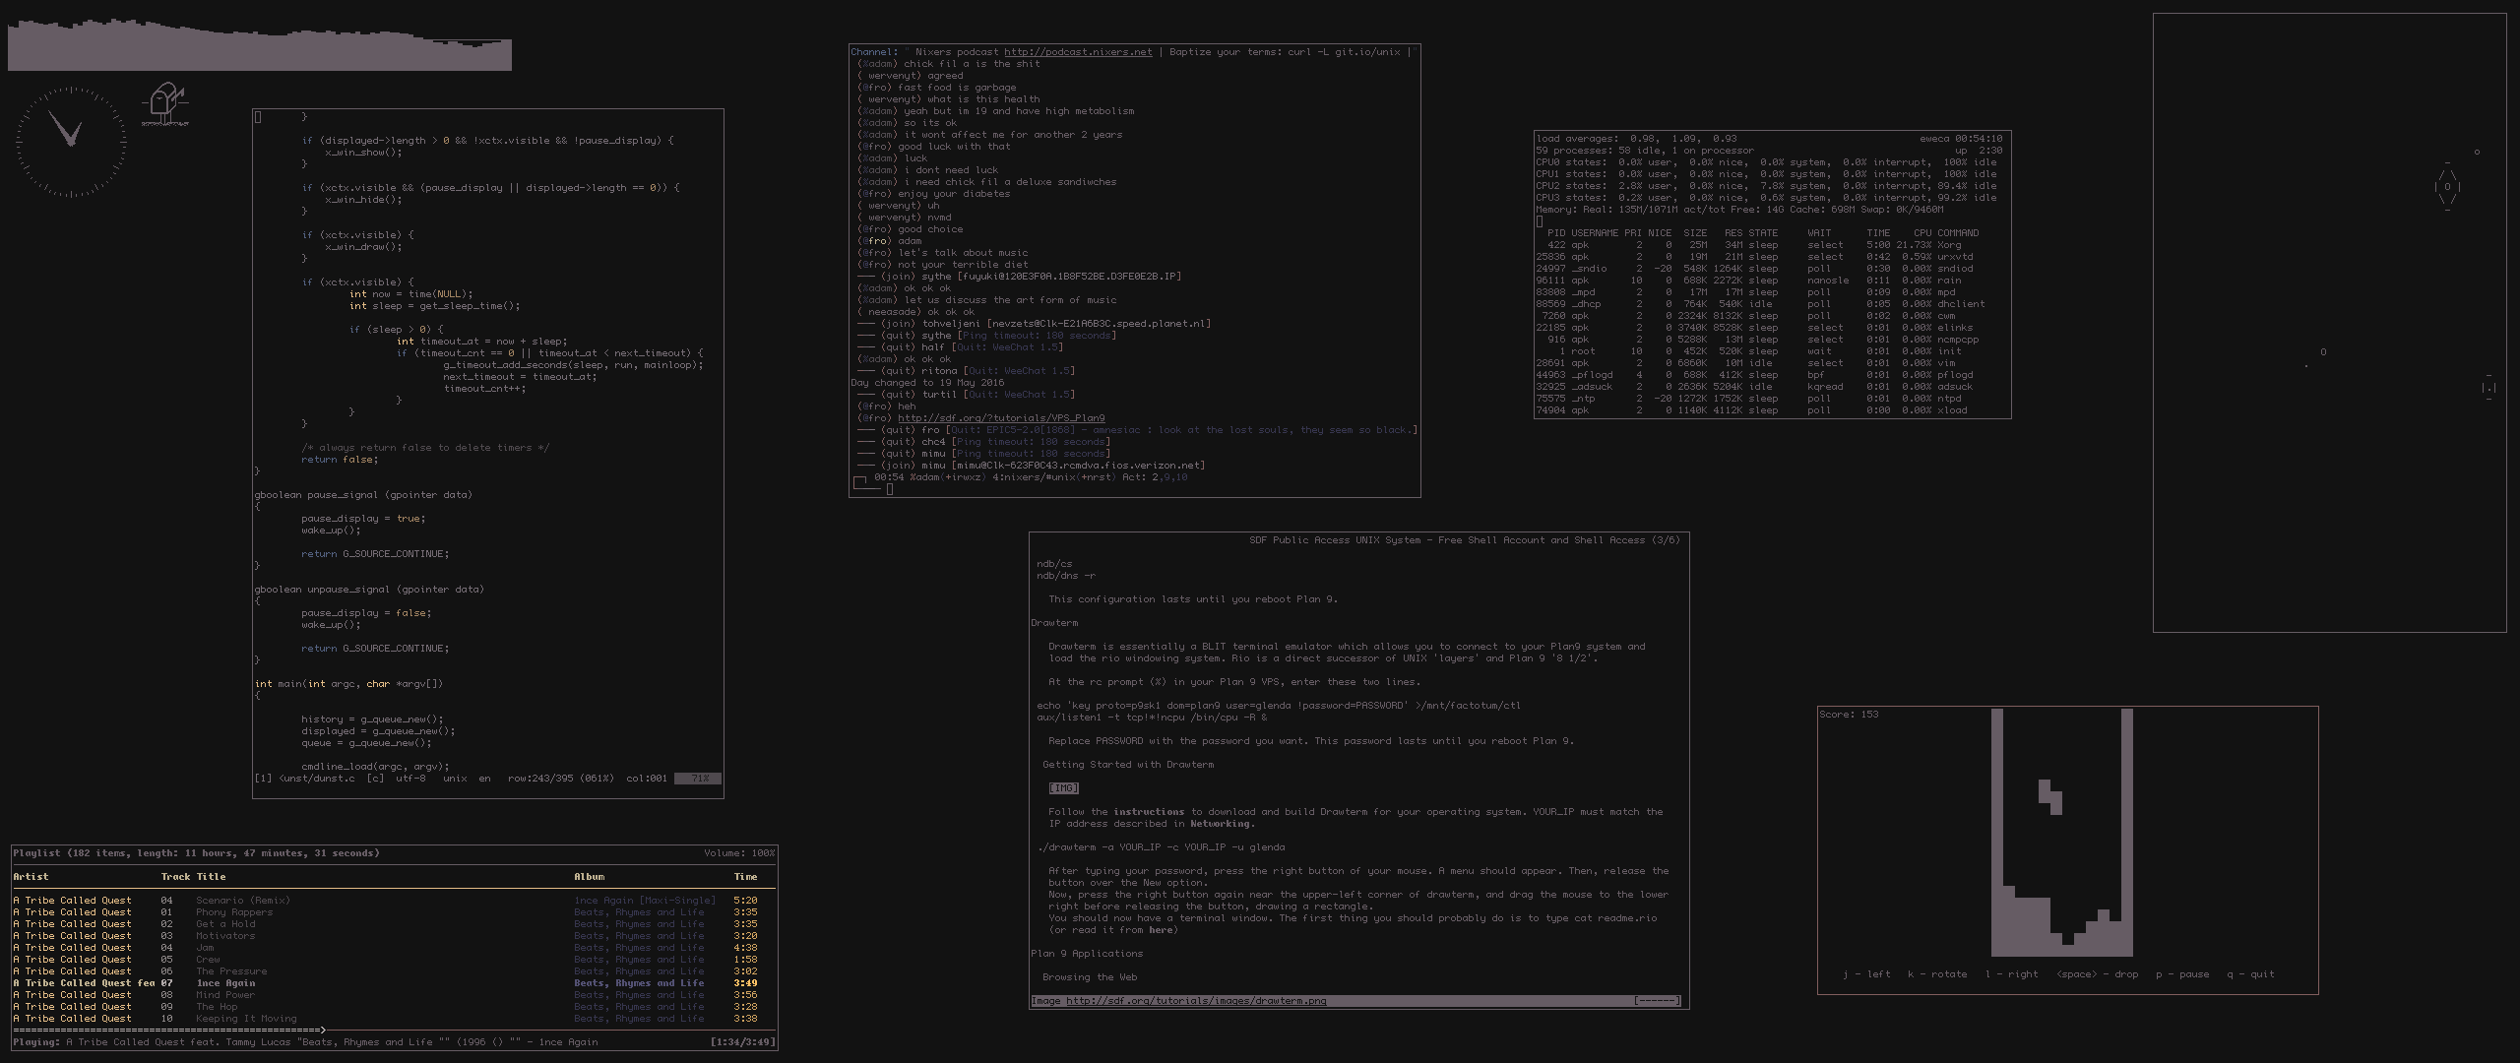Click the [IMG] placeholder in the browser
This screenshot has width=2520, height=1063.
point(1063,788)
